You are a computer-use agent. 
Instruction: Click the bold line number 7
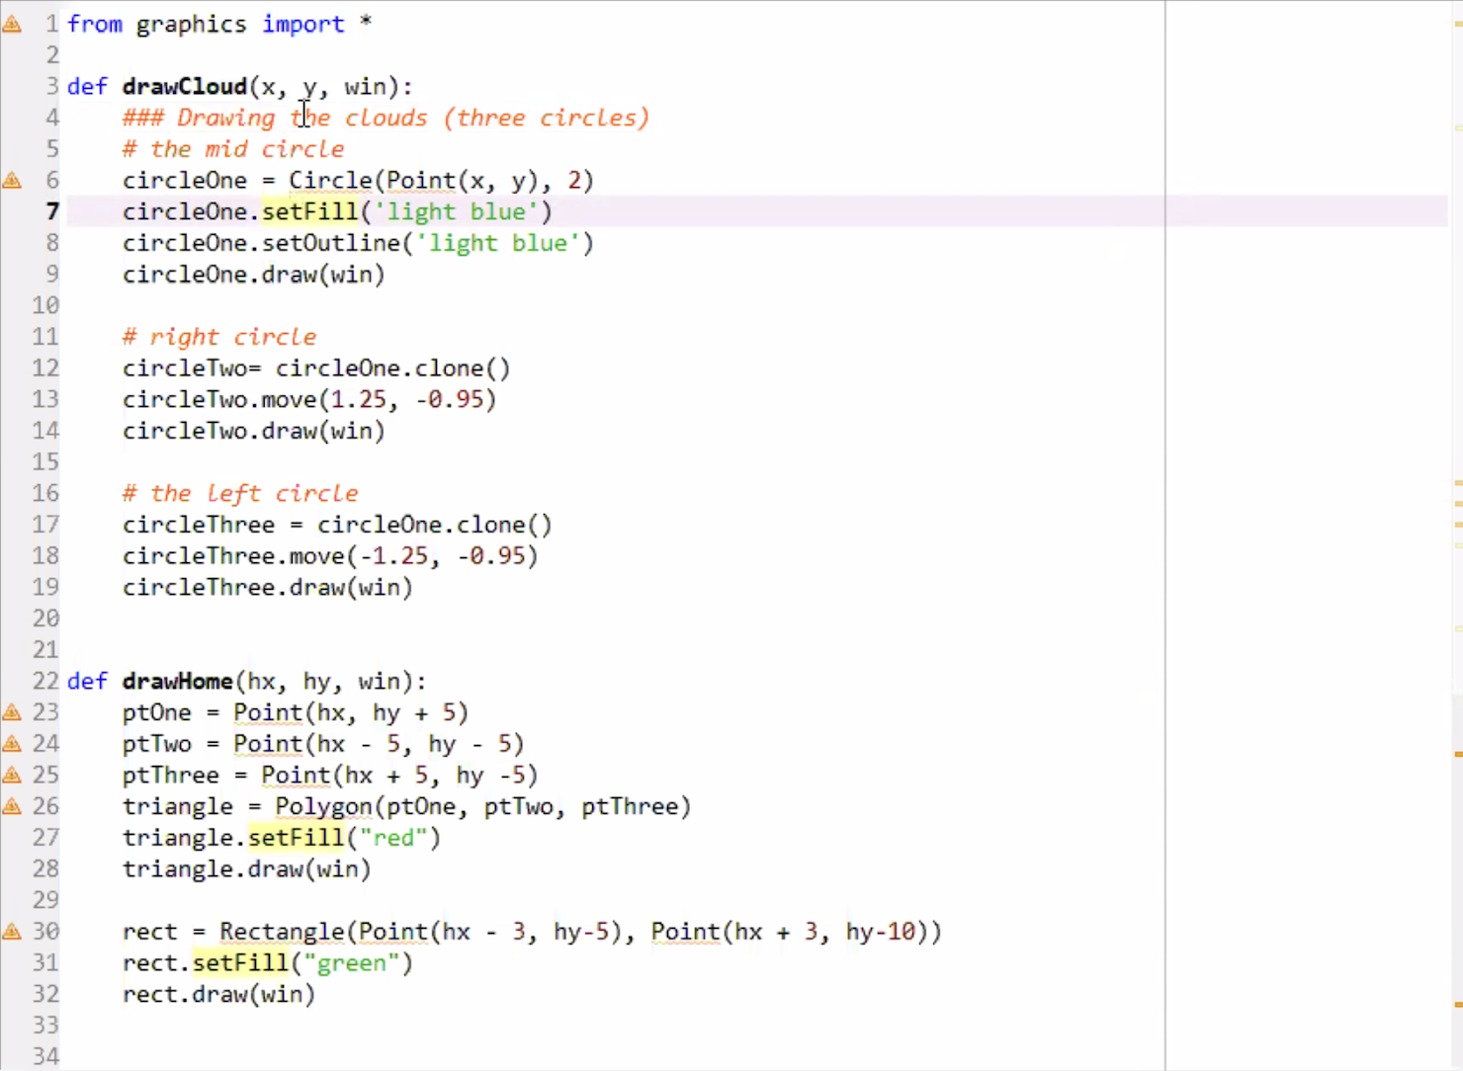(52, 211)
